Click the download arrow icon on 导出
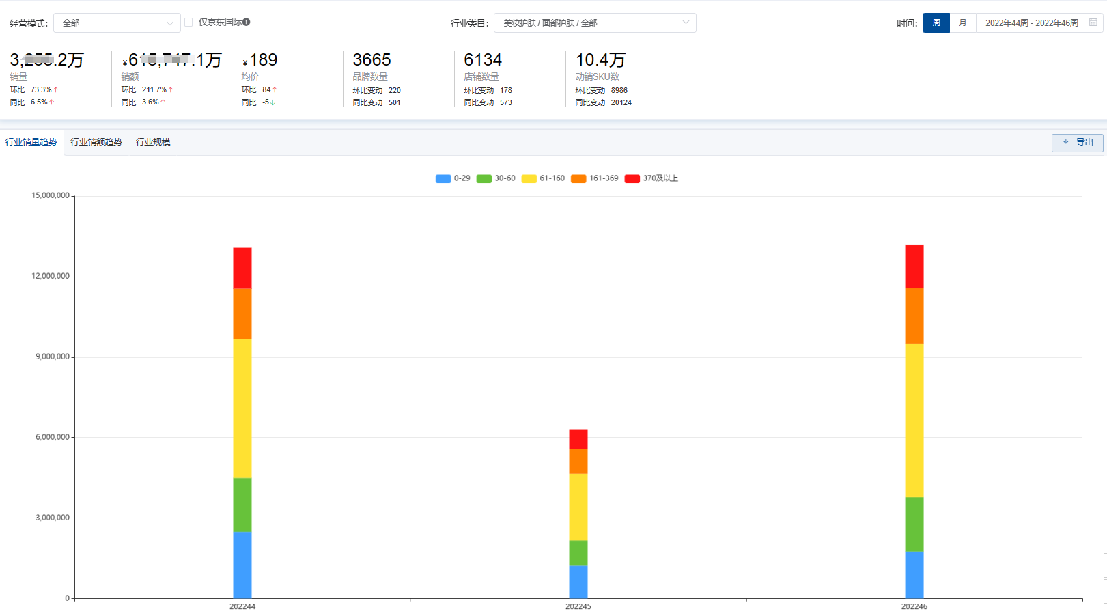This screenshot has height=616, width=1107. coord(1065,143)
